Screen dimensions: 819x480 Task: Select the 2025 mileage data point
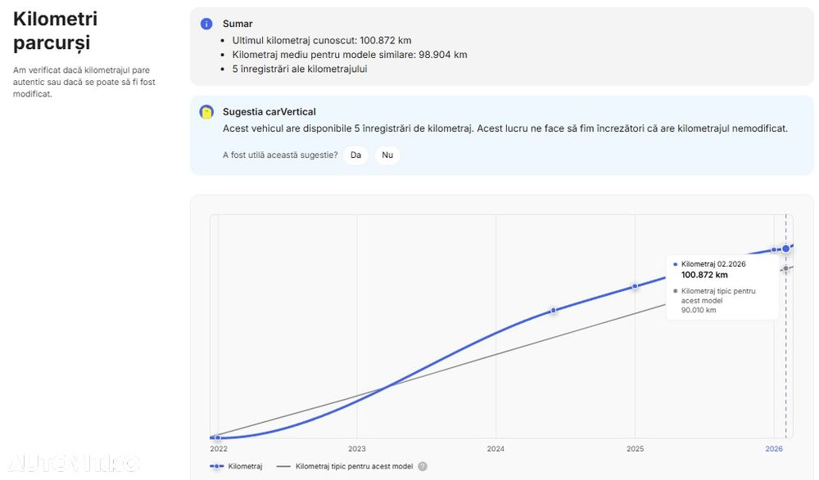pos(635,286)
